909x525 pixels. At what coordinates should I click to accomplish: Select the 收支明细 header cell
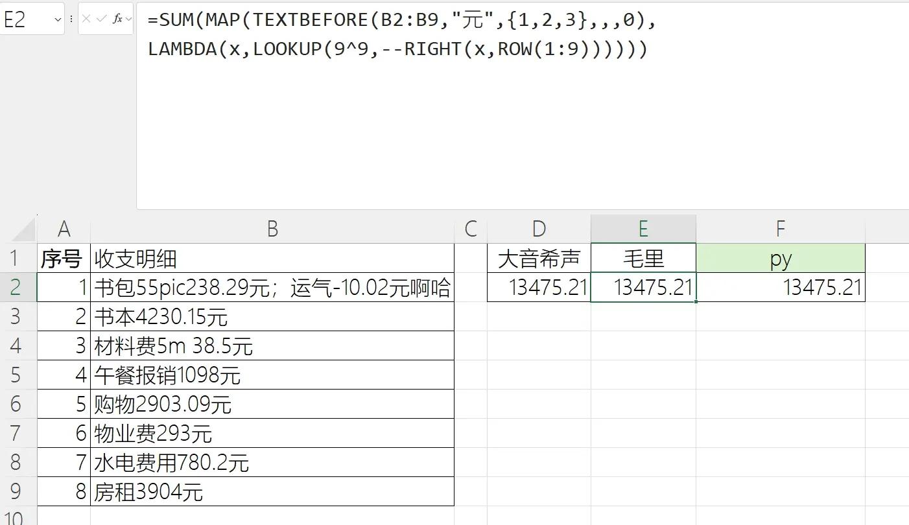(272, 259)
